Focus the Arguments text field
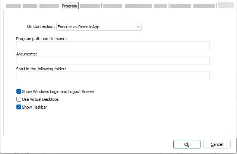Image resolution: width=237 pixels, height=154 pixels. (x=113, y=61)
